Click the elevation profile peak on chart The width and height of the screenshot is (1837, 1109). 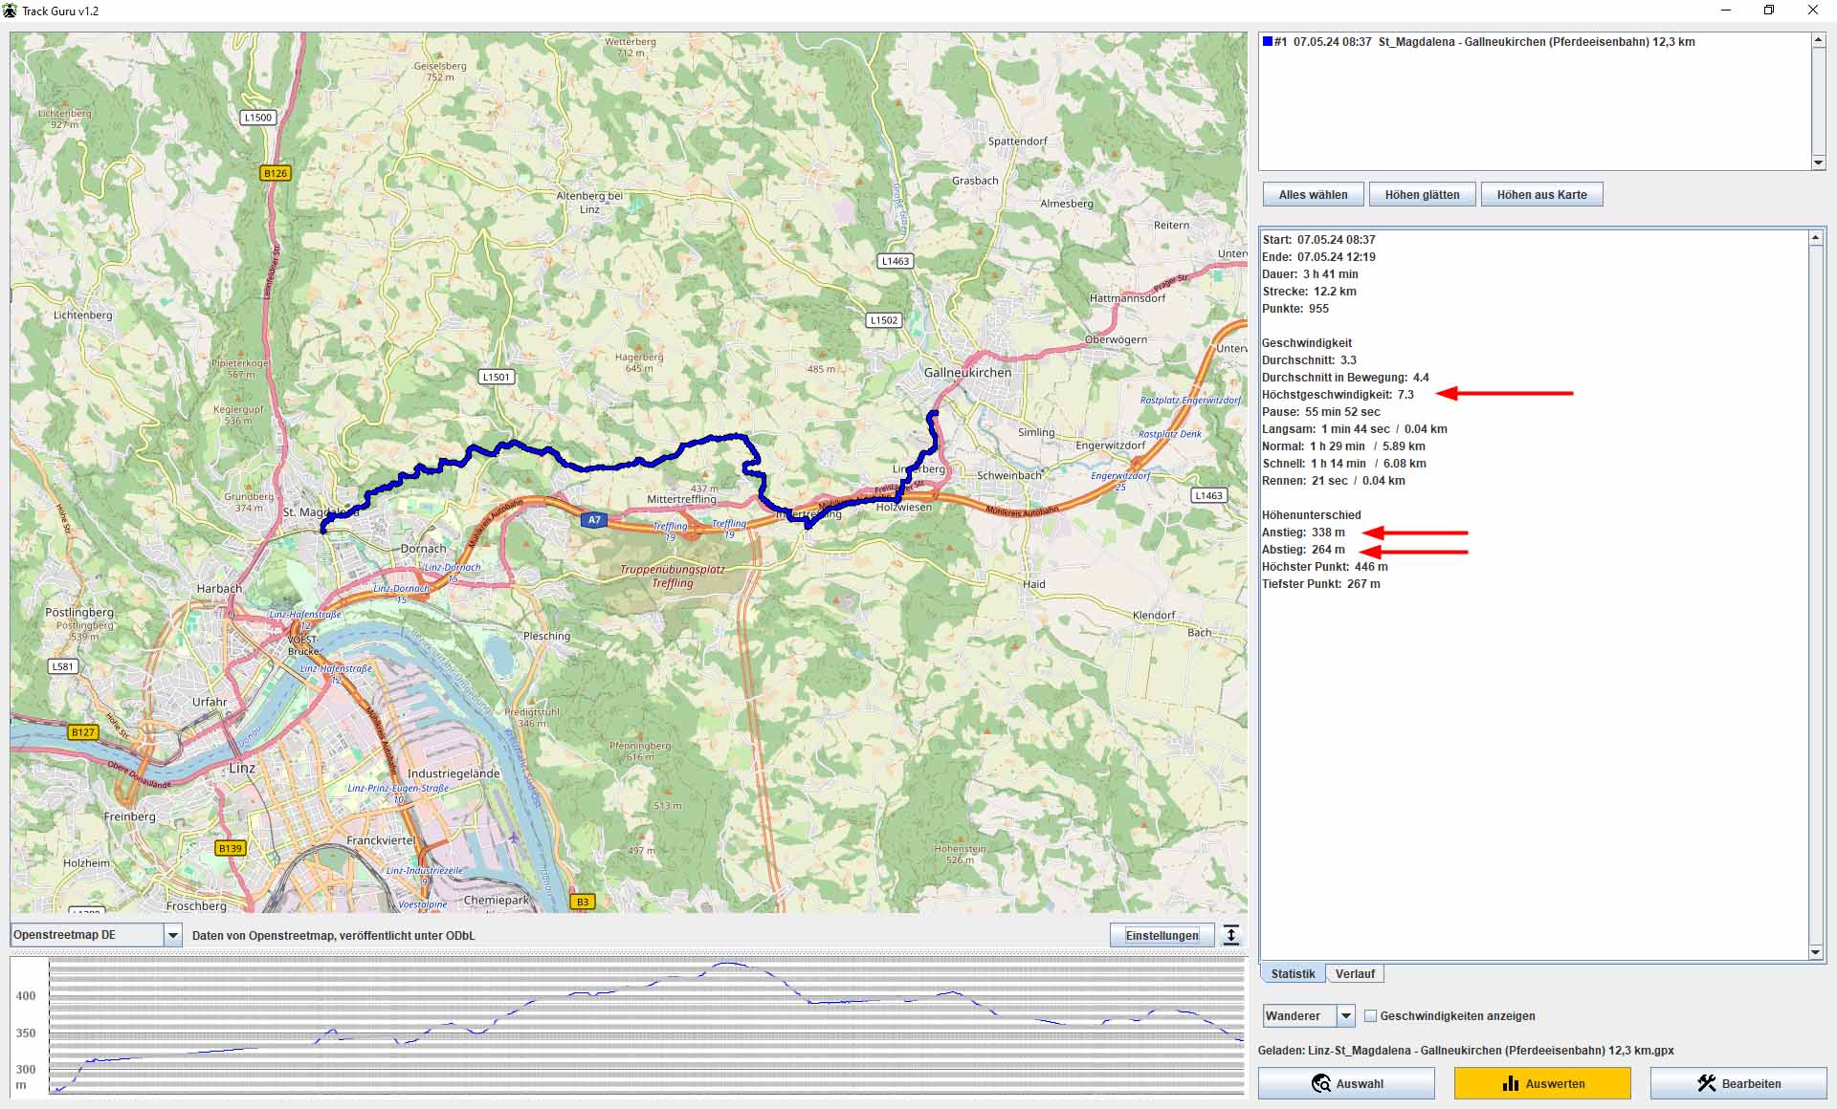tap(729, 964)
